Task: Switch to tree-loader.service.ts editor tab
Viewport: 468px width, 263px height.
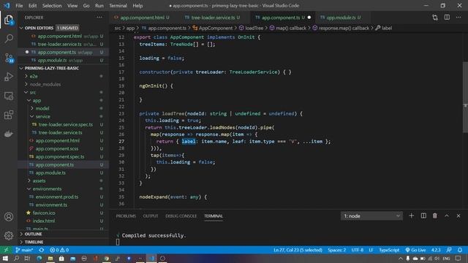Action: [x=213, y=18]
